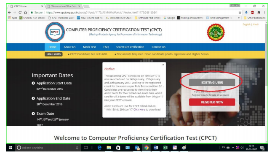Click the EXISTING USER button

(212, 83)
